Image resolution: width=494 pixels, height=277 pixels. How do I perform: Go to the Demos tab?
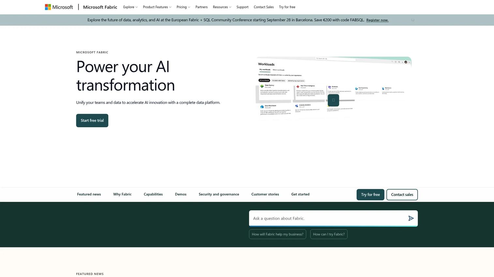point(181,194)
